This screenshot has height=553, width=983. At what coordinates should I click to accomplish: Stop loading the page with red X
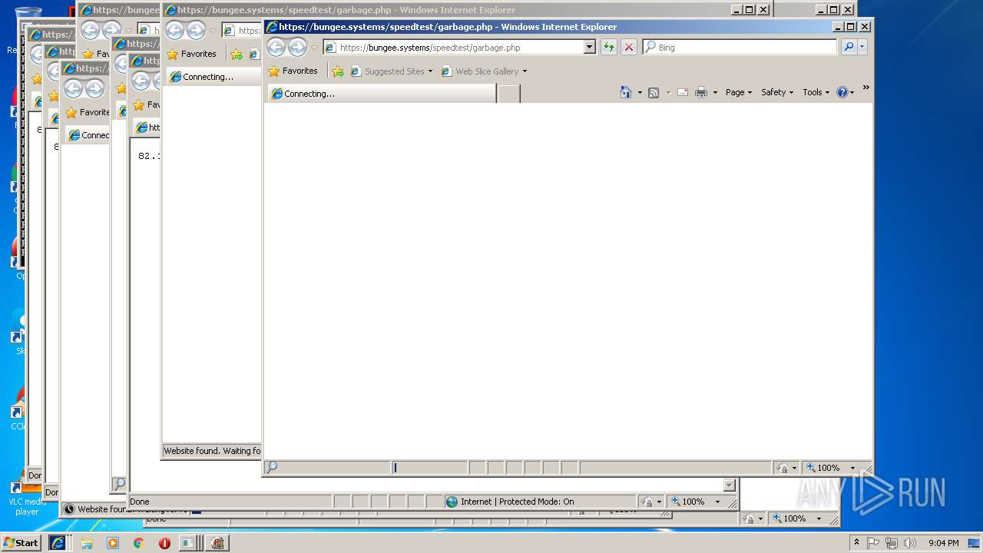tap(629, 48)
